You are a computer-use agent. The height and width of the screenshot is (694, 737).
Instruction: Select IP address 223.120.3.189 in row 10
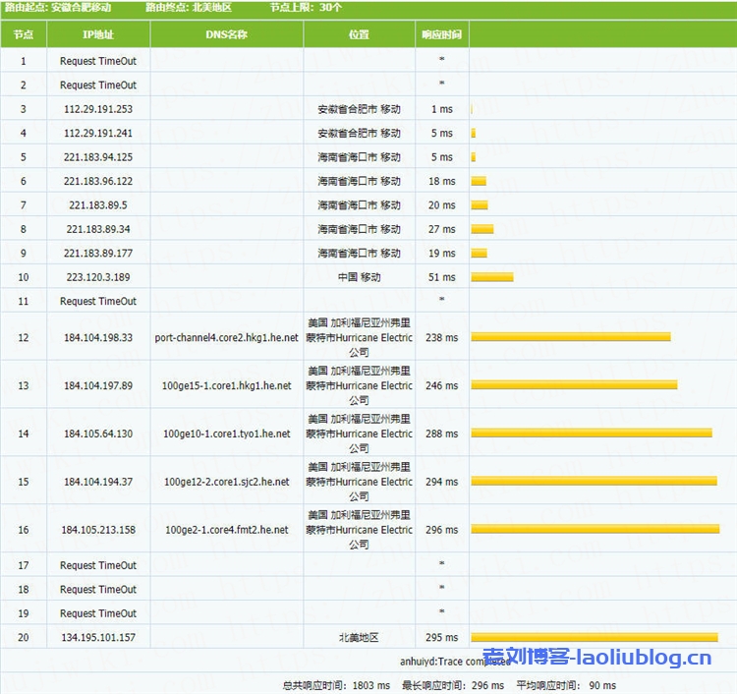tap(98, 277)
